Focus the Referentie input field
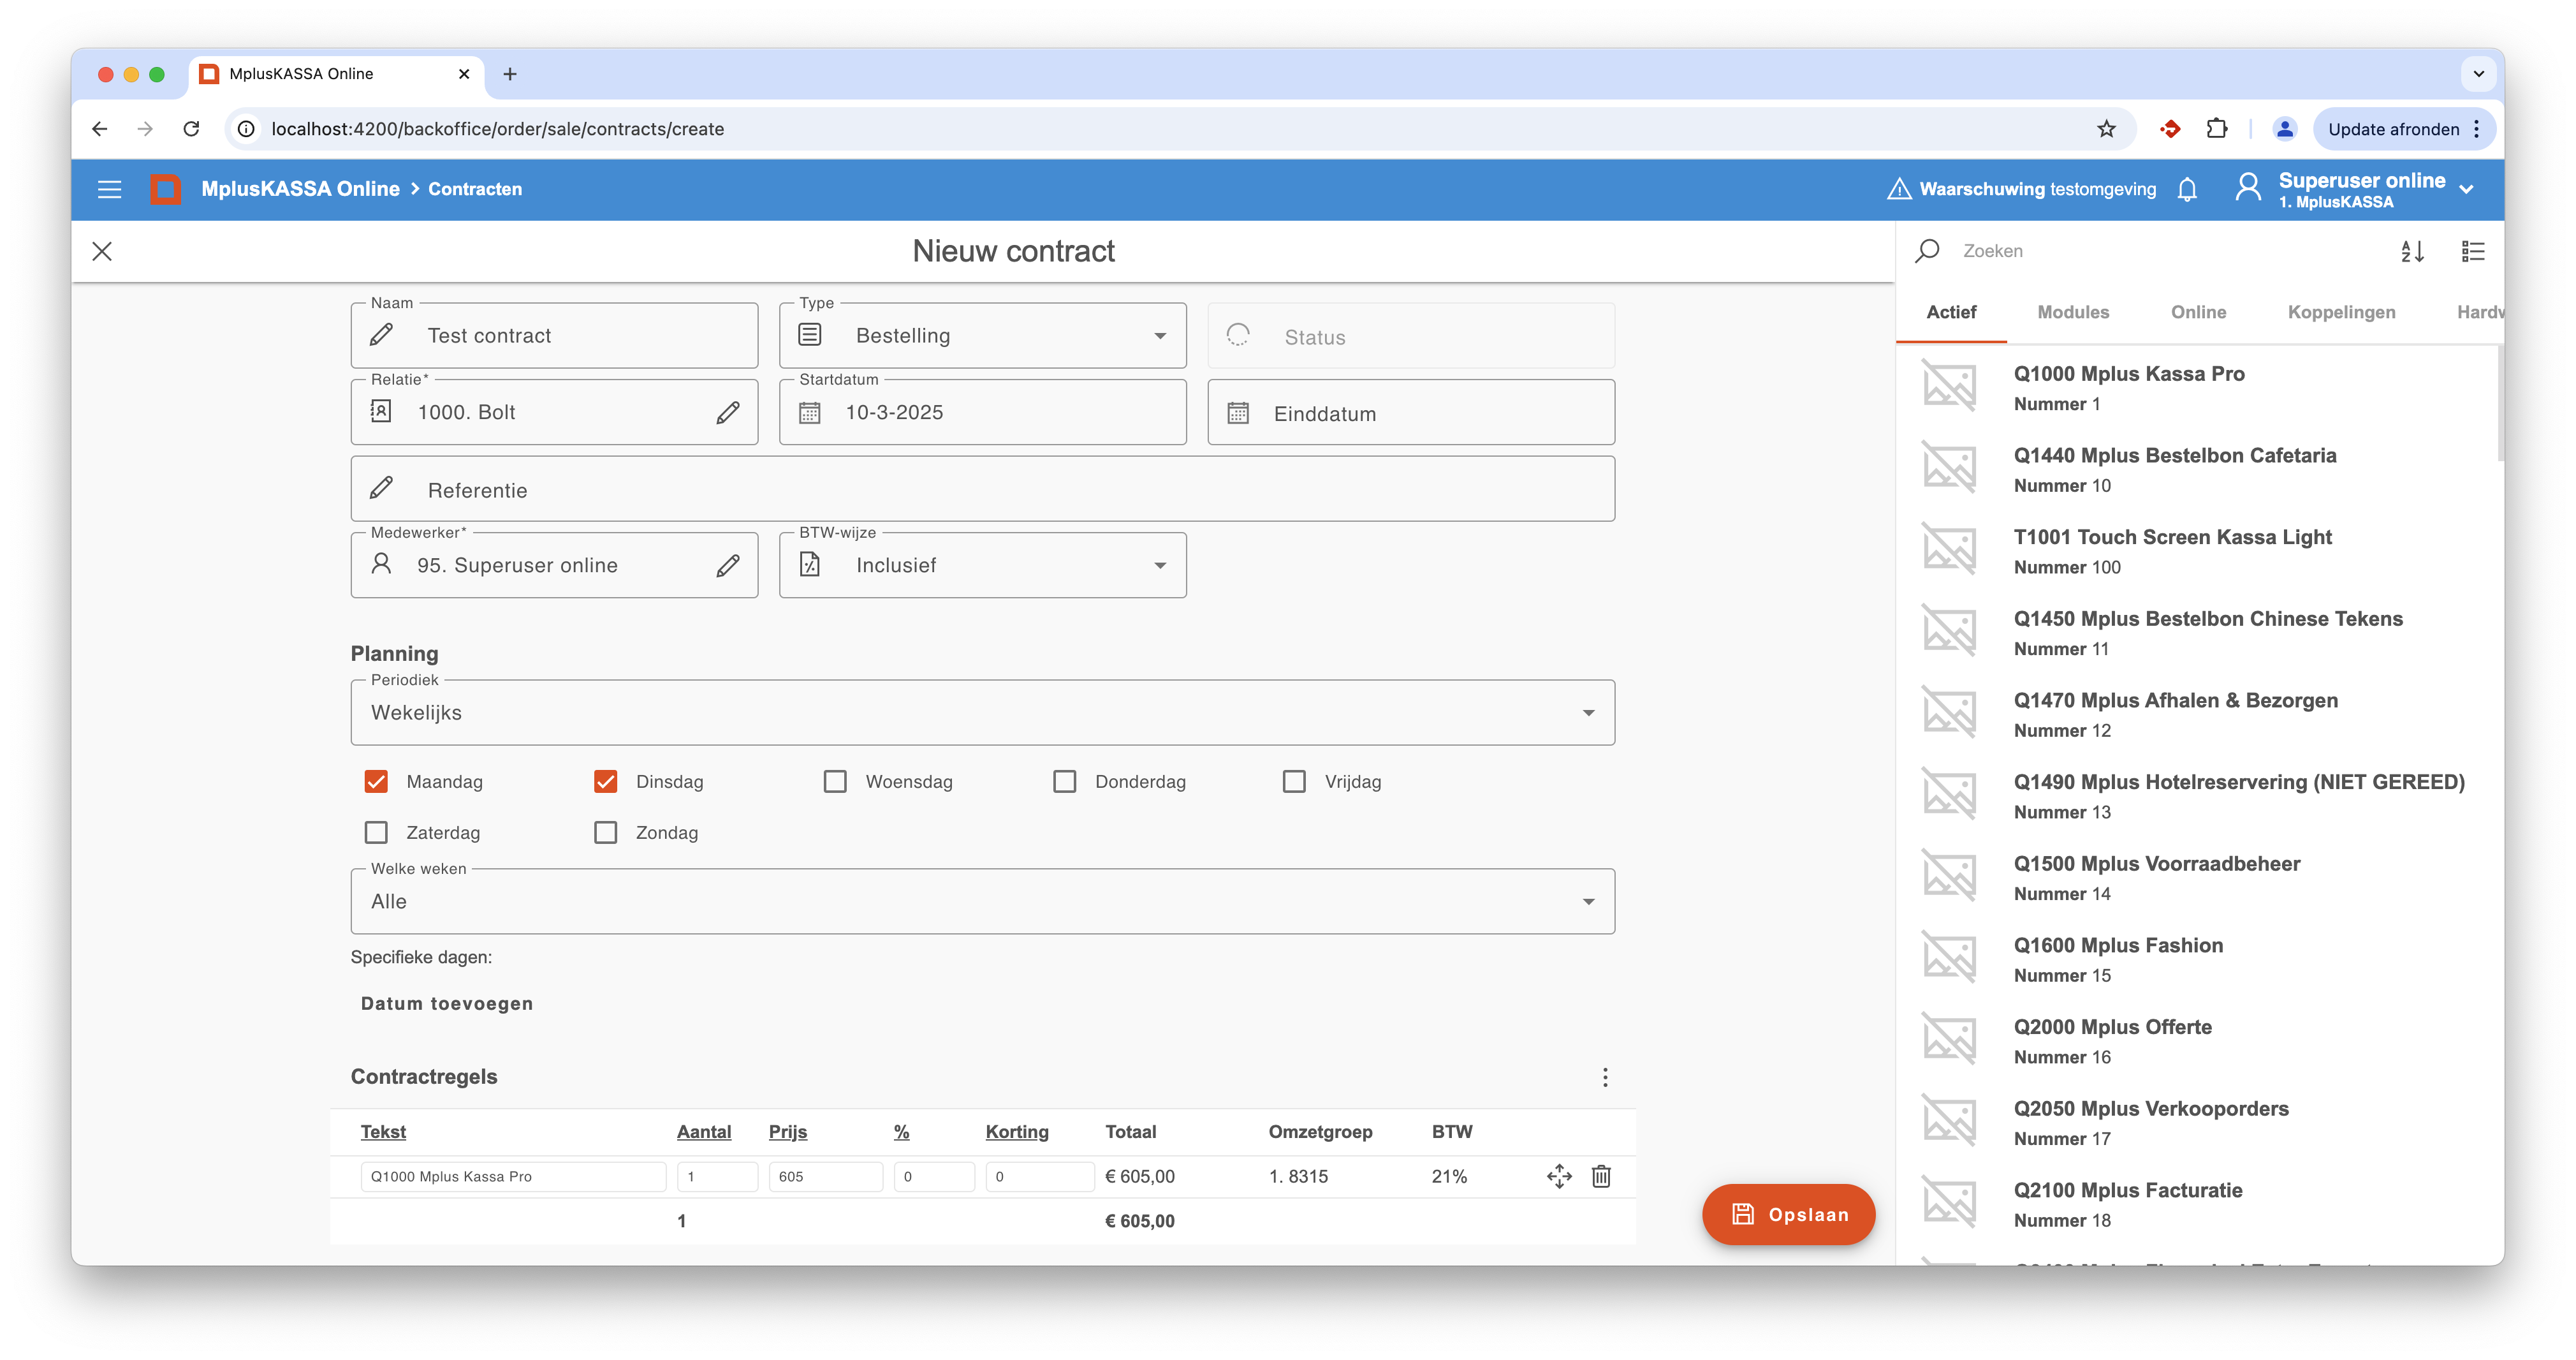This screenshot has width=2576, height=1360. coord(982,489)
